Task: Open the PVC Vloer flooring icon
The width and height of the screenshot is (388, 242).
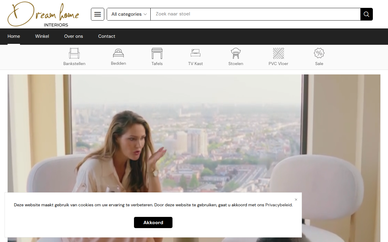Action: click(278, 53)
